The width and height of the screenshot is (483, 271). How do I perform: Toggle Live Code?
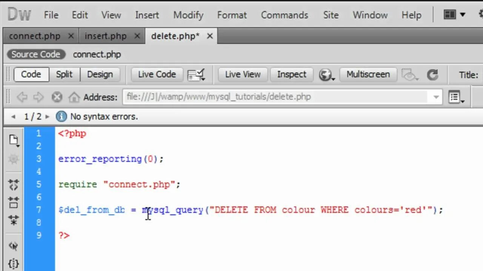pos(157,74)
